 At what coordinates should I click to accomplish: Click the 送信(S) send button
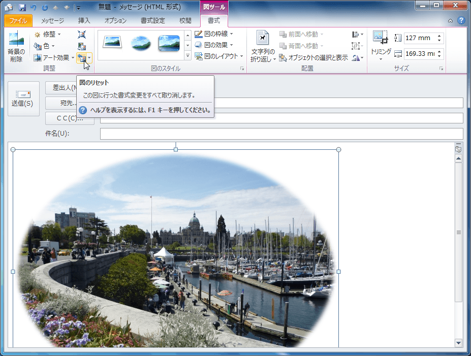click(23, 99)
